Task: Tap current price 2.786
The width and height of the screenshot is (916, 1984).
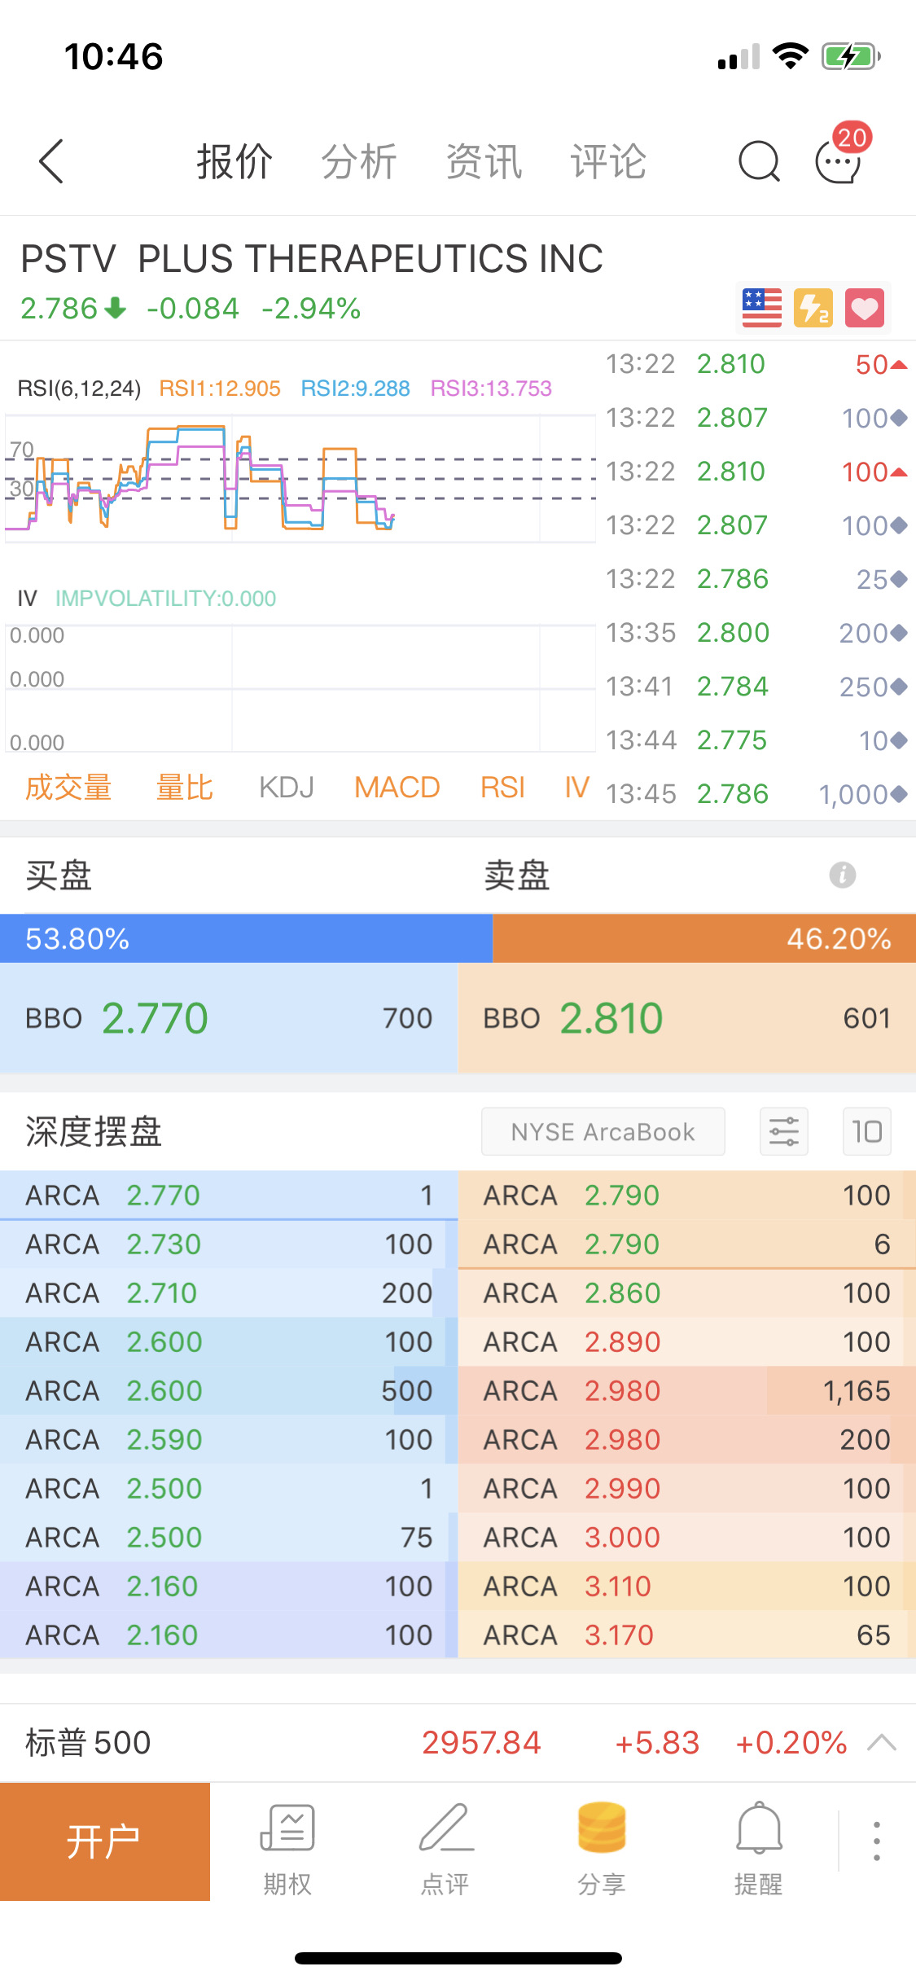Action: click(x=59, y=309)
